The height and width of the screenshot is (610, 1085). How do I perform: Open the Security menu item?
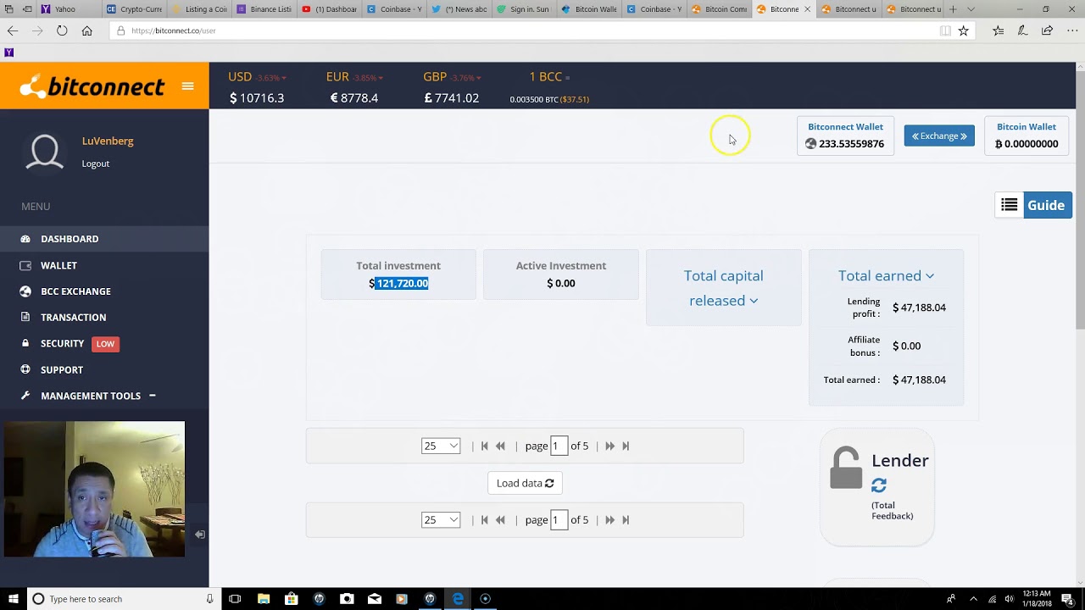[62, 343]
